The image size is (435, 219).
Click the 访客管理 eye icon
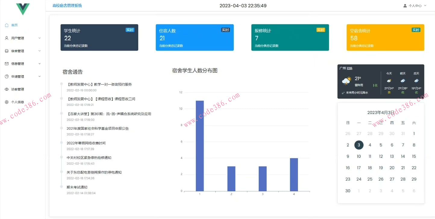tap(7, 89)
